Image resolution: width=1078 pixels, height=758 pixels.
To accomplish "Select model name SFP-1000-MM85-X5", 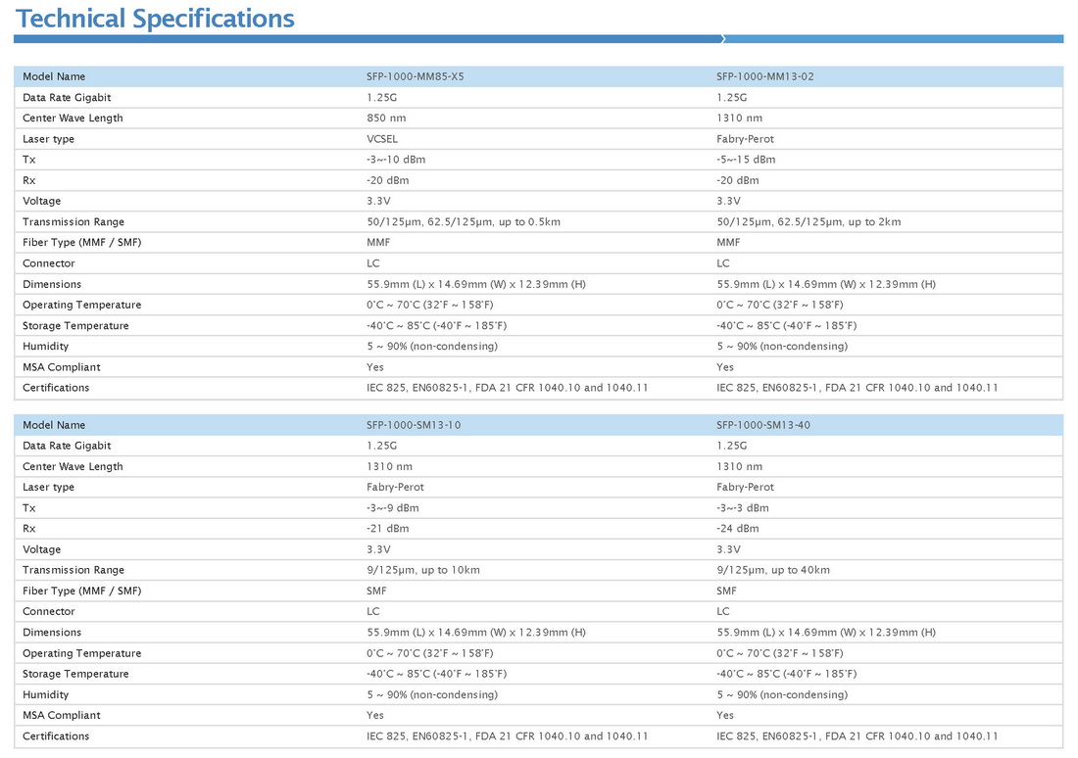I will [x=416, y=76].
